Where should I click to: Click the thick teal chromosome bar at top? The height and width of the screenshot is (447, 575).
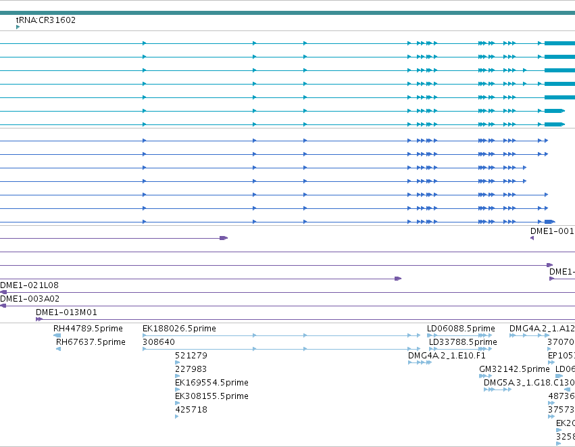[288, 13]
